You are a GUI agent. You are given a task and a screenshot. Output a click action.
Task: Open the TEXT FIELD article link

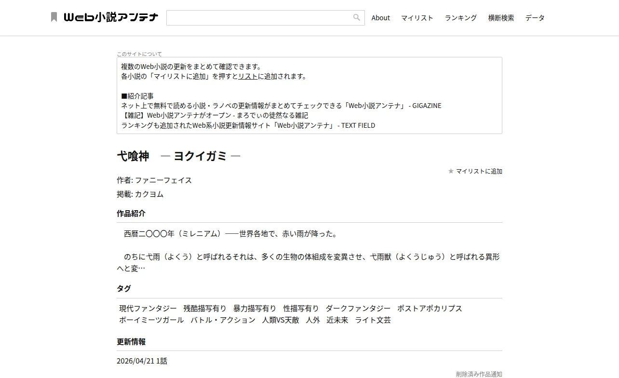(x=248, y=125)
